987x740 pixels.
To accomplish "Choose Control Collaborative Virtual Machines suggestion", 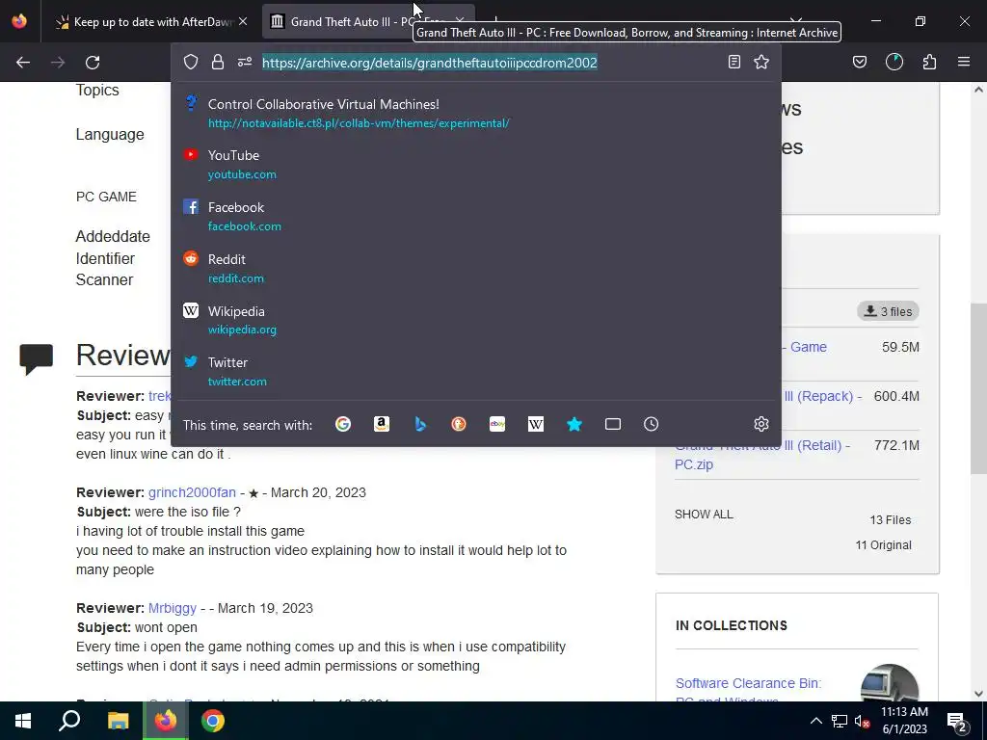I will [476, 114].
